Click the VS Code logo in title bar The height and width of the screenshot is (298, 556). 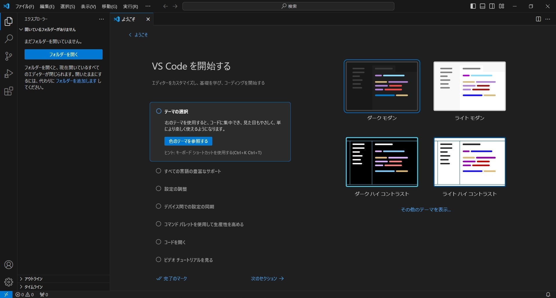[6, 6]
